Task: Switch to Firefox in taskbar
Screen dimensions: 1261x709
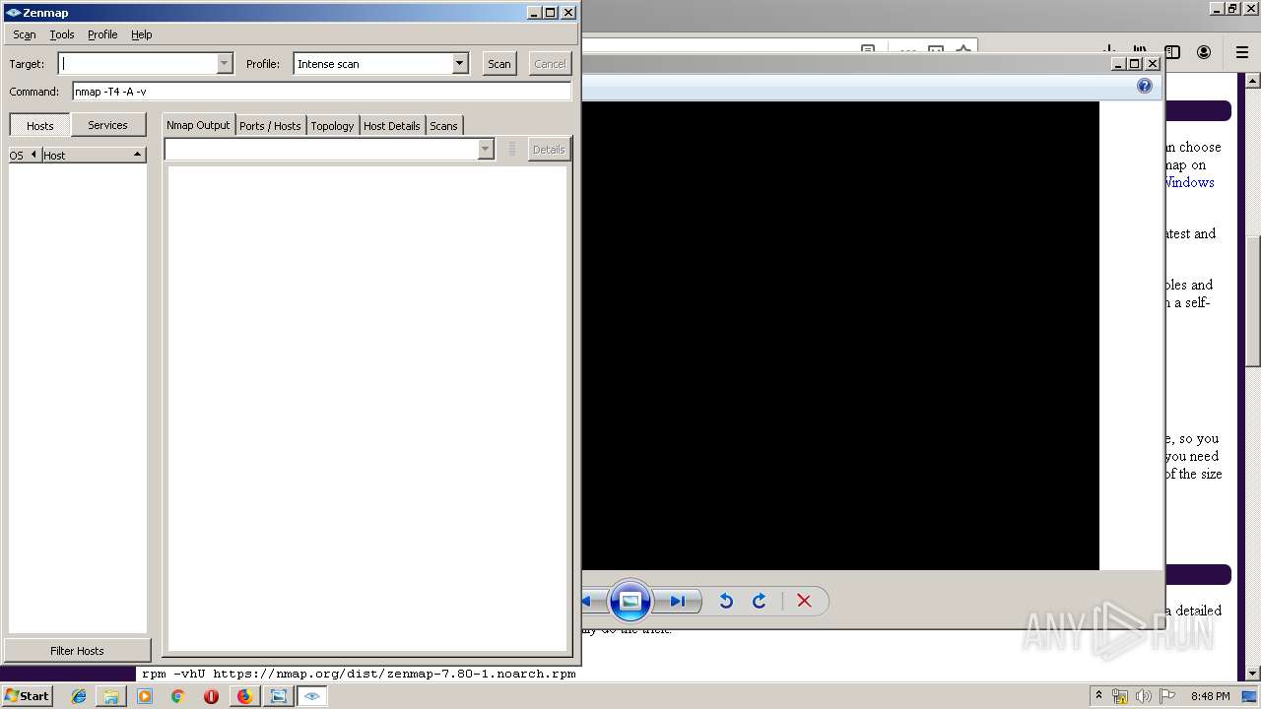Action: pos(244,696)
